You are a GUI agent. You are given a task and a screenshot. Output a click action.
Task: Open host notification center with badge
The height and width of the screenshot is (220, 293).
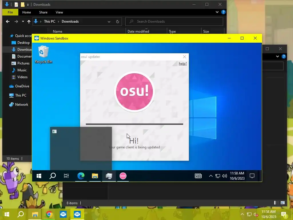pyautogui.click(x=284, y=215)
